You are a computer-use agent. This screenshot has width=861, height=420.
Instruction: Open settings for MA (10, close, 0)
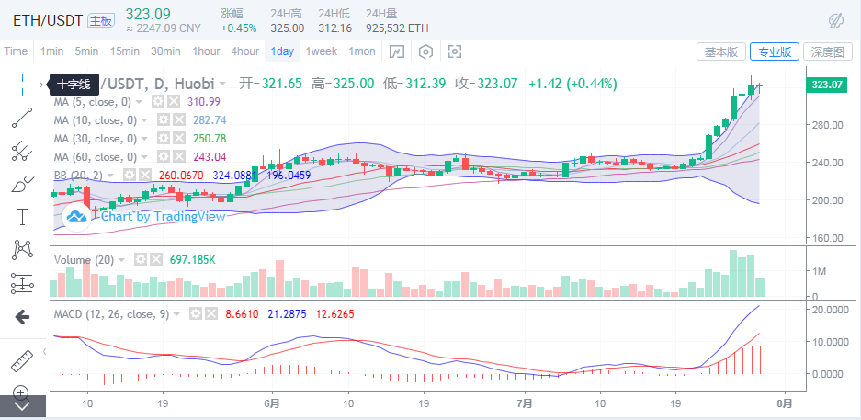[x=162, y=120]
